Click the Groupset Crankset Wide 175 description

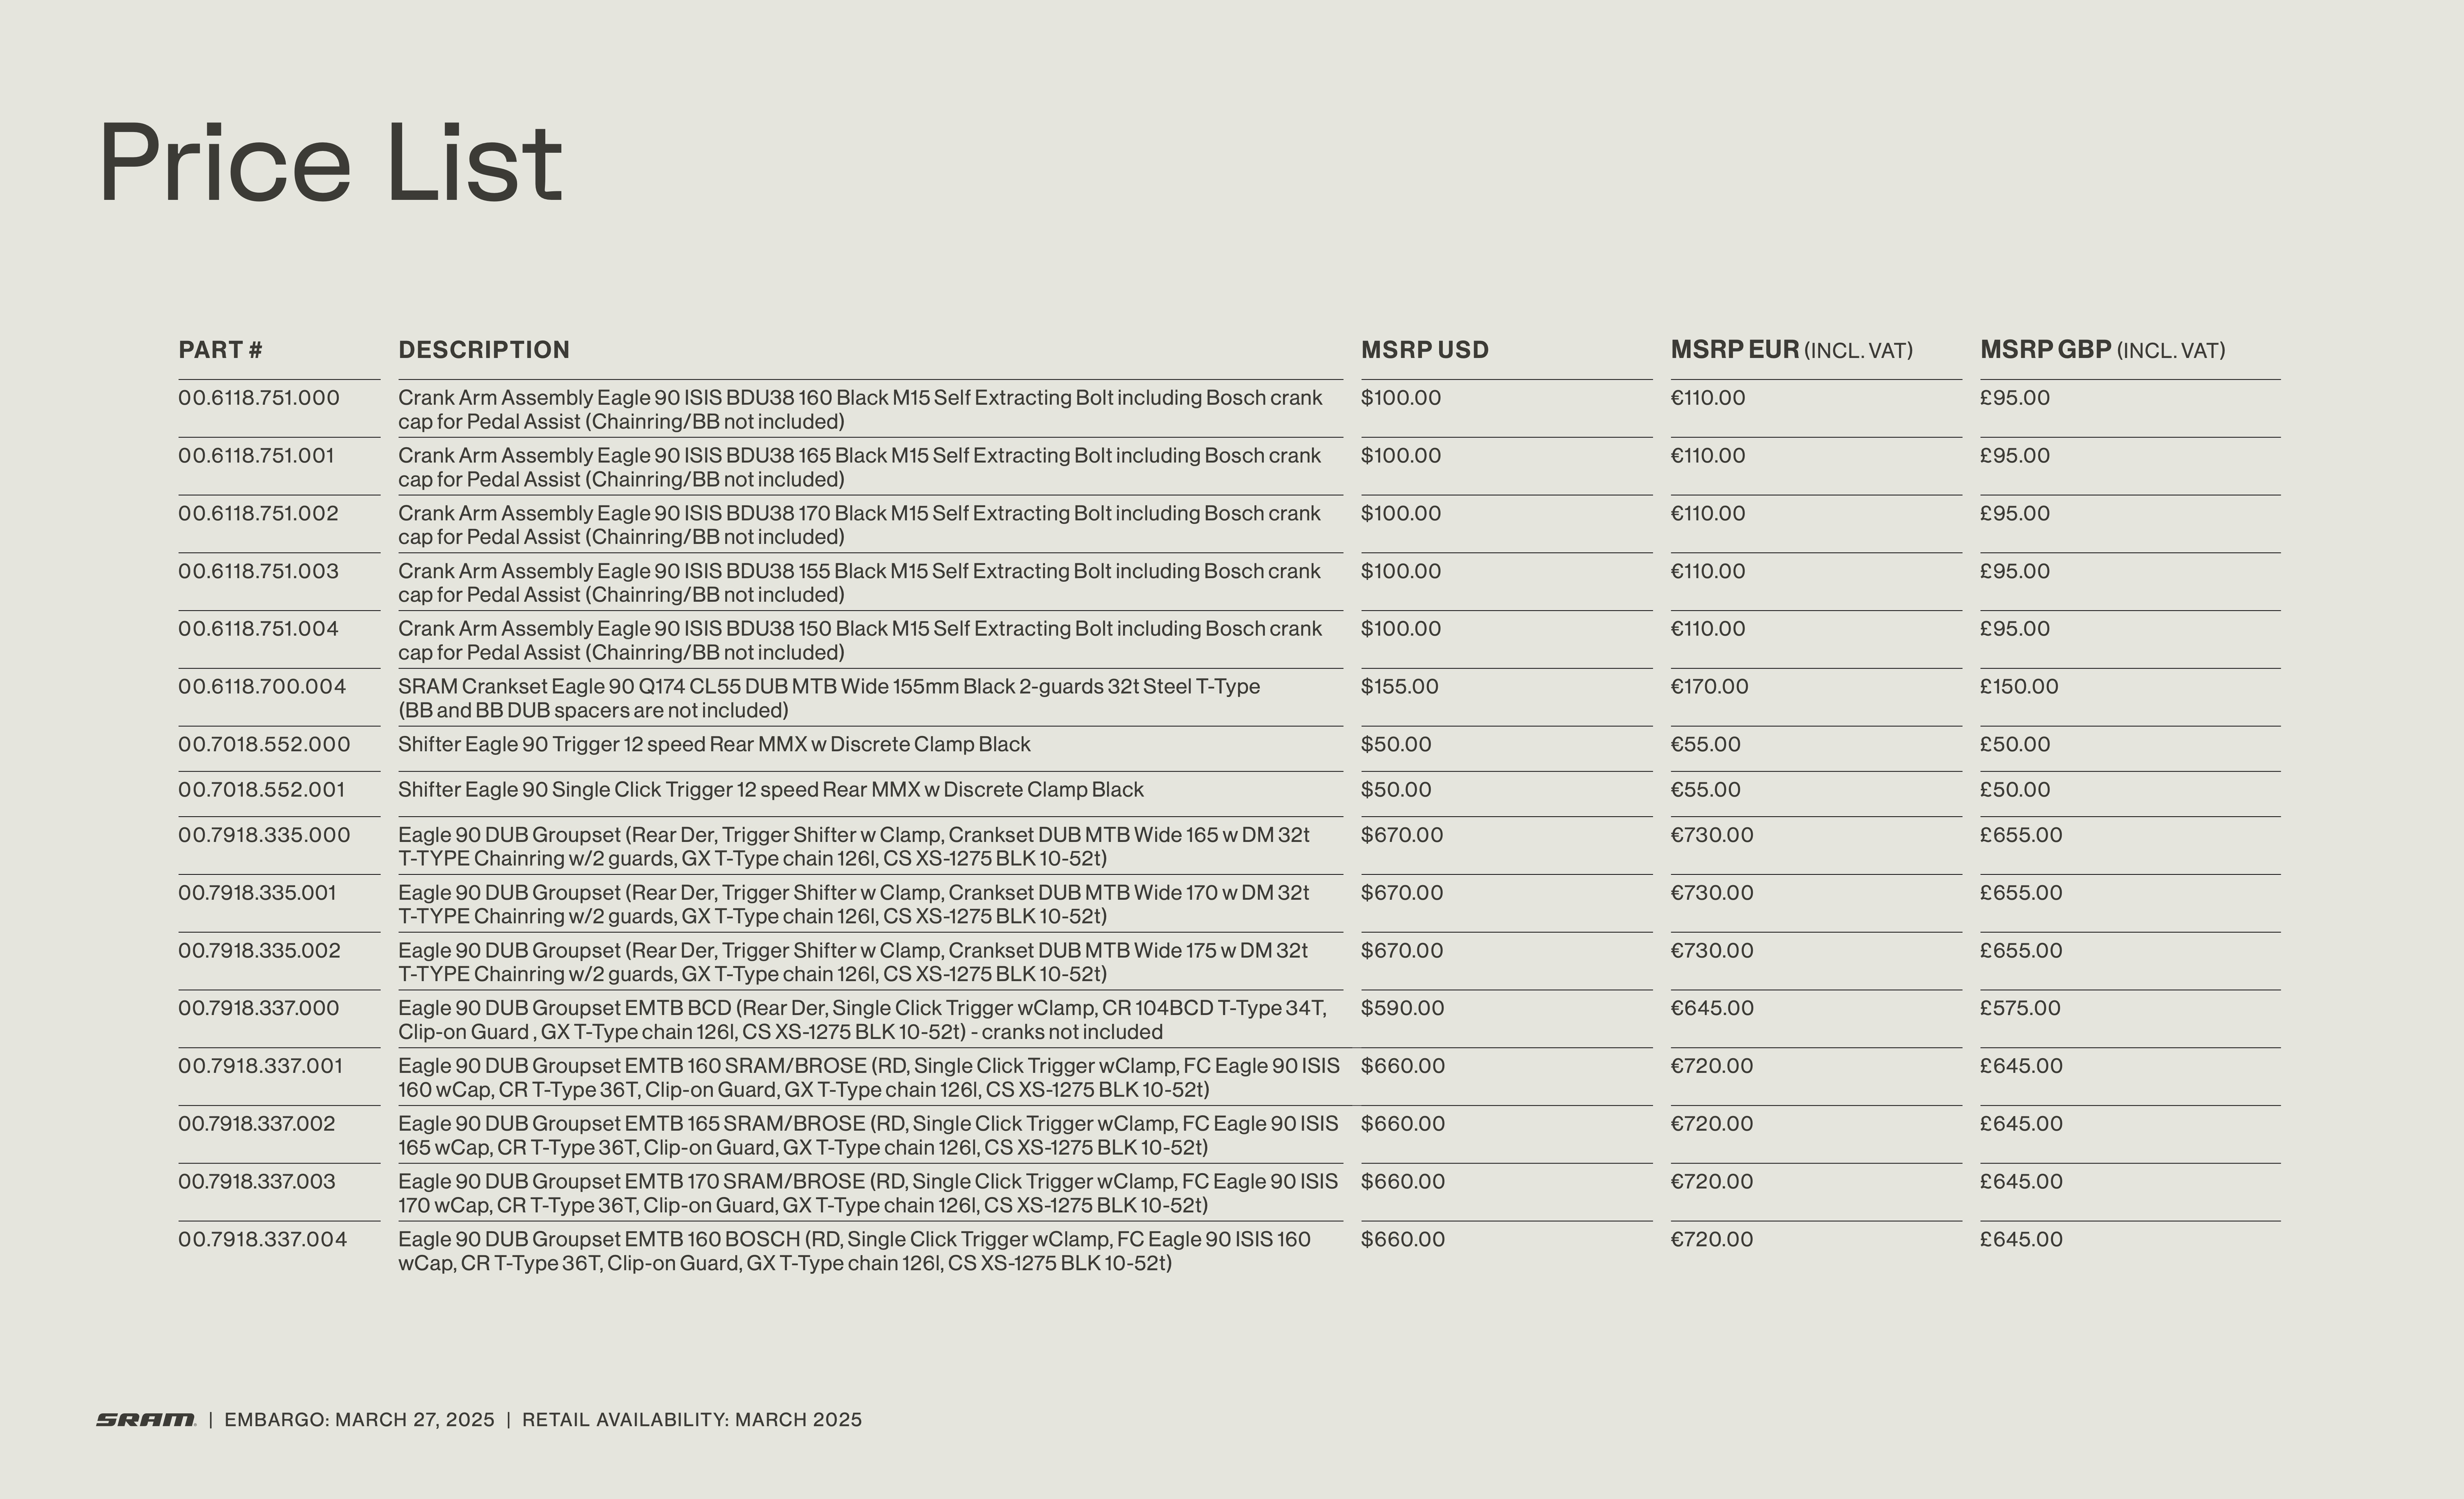click(853, 962)
